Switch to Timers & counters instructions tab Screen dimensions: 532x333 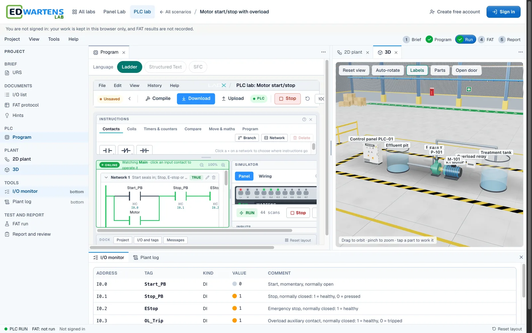click(x=160, y=129)
